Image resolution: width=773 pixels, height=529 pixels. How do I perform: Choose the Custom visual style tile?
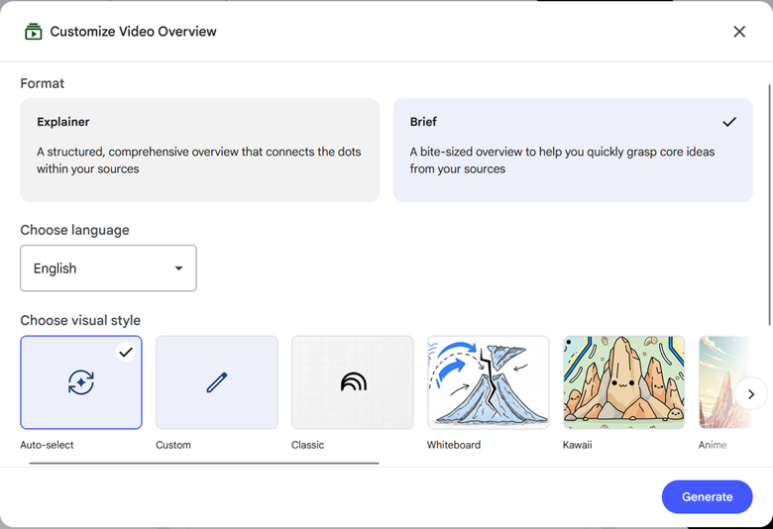(217, 382)
